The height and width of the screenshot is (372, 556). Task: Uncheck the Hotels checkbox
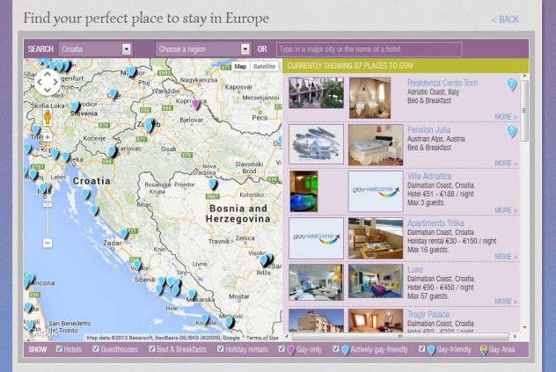(59, 349)
